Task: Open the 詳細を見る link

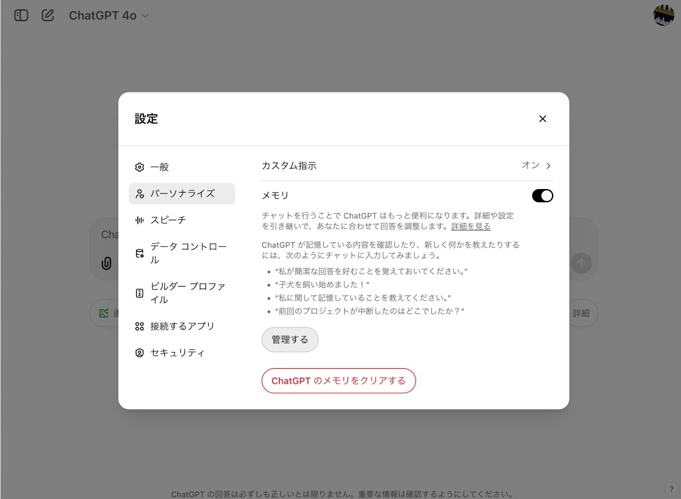Action: 471,227
